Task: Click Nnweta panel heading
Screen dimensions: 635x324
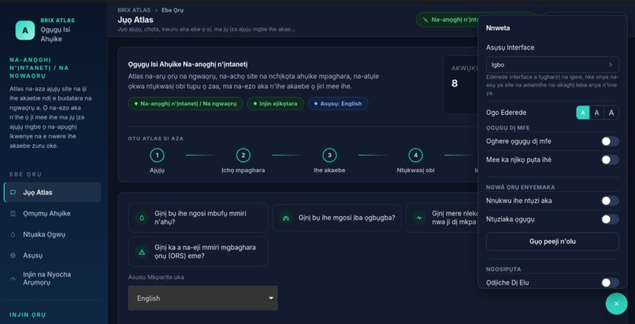Action: click(498, 28)
